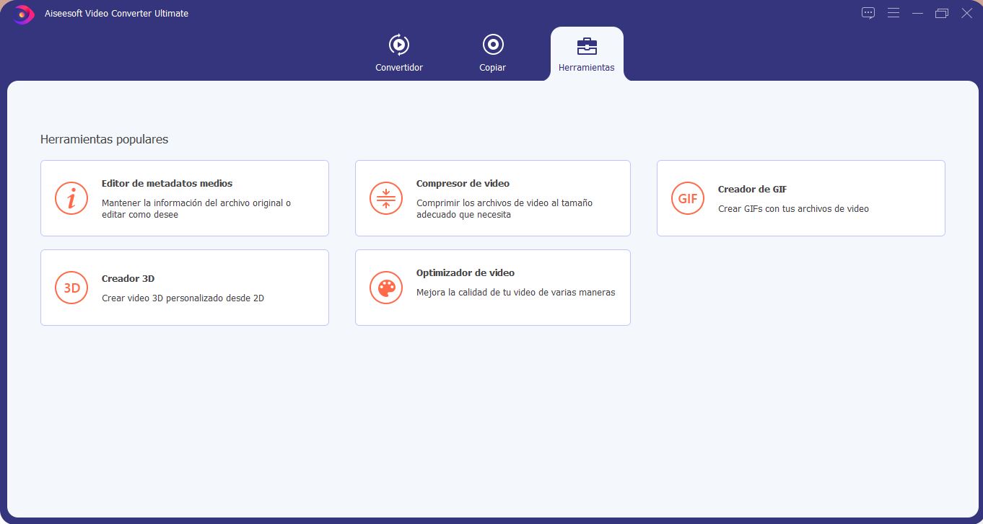Open Editor de metadatos medios
Image resolution: width=983 pixels, height=524 pixels.
pyautogui.click(x=167, y=184)
